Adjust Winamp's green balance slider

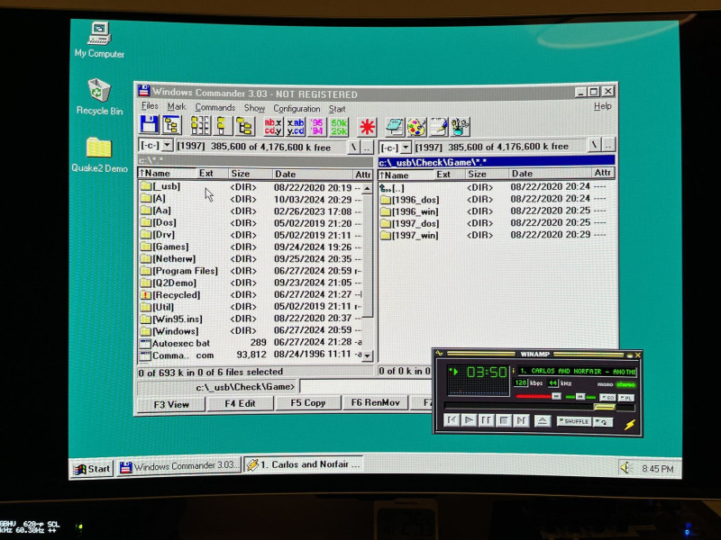click(580, 396)
